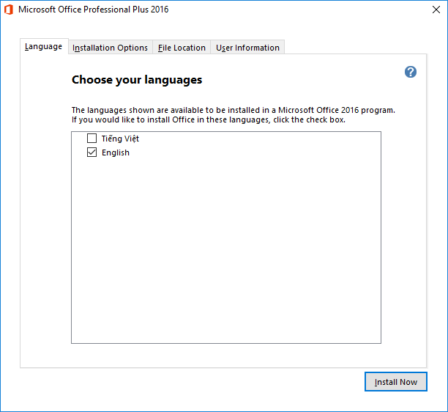The image size is (448, 412).
Task: Start setup with Install Now button
Action: tap(396, 382)
